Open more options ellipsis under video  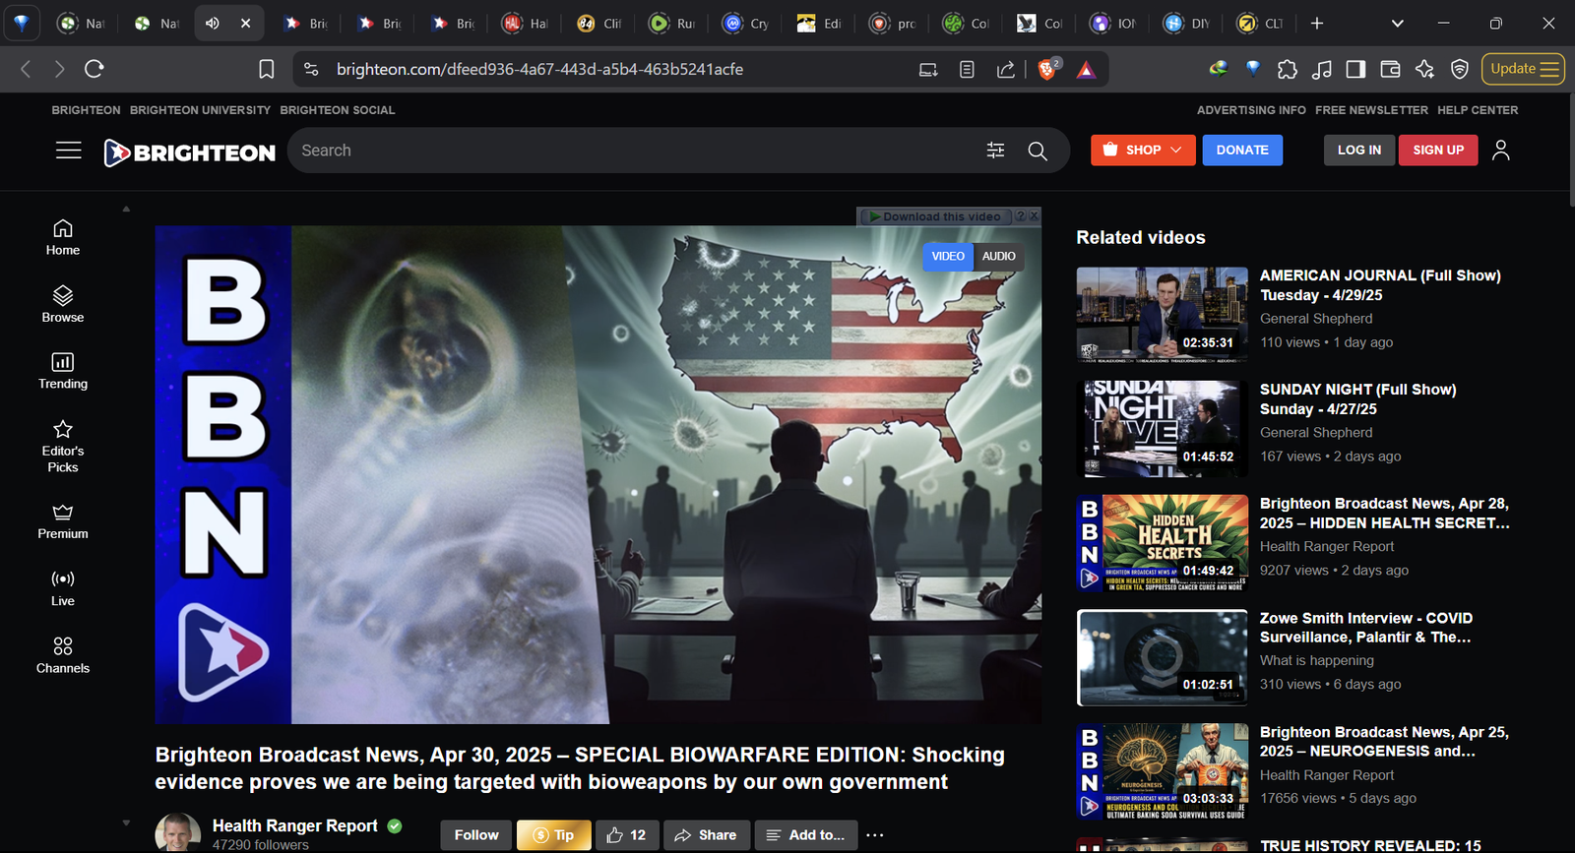(875, 835)
